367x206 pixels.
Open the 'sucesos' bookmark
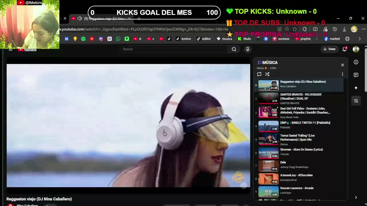pos(281,39)
